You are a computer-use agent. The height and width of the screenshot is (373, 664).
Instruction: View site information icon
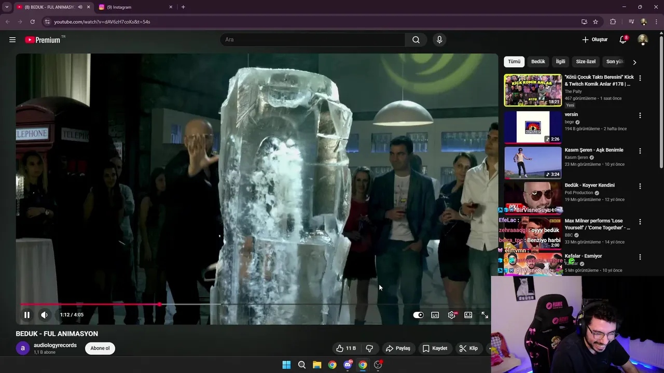click(x=47, y=22)
